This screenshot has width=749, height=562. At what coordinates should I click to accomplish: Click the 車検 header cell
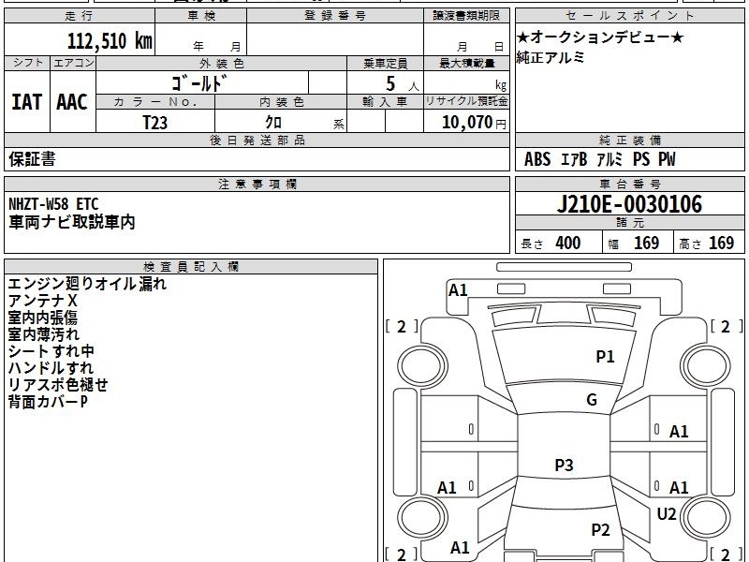tap(201, 16)
